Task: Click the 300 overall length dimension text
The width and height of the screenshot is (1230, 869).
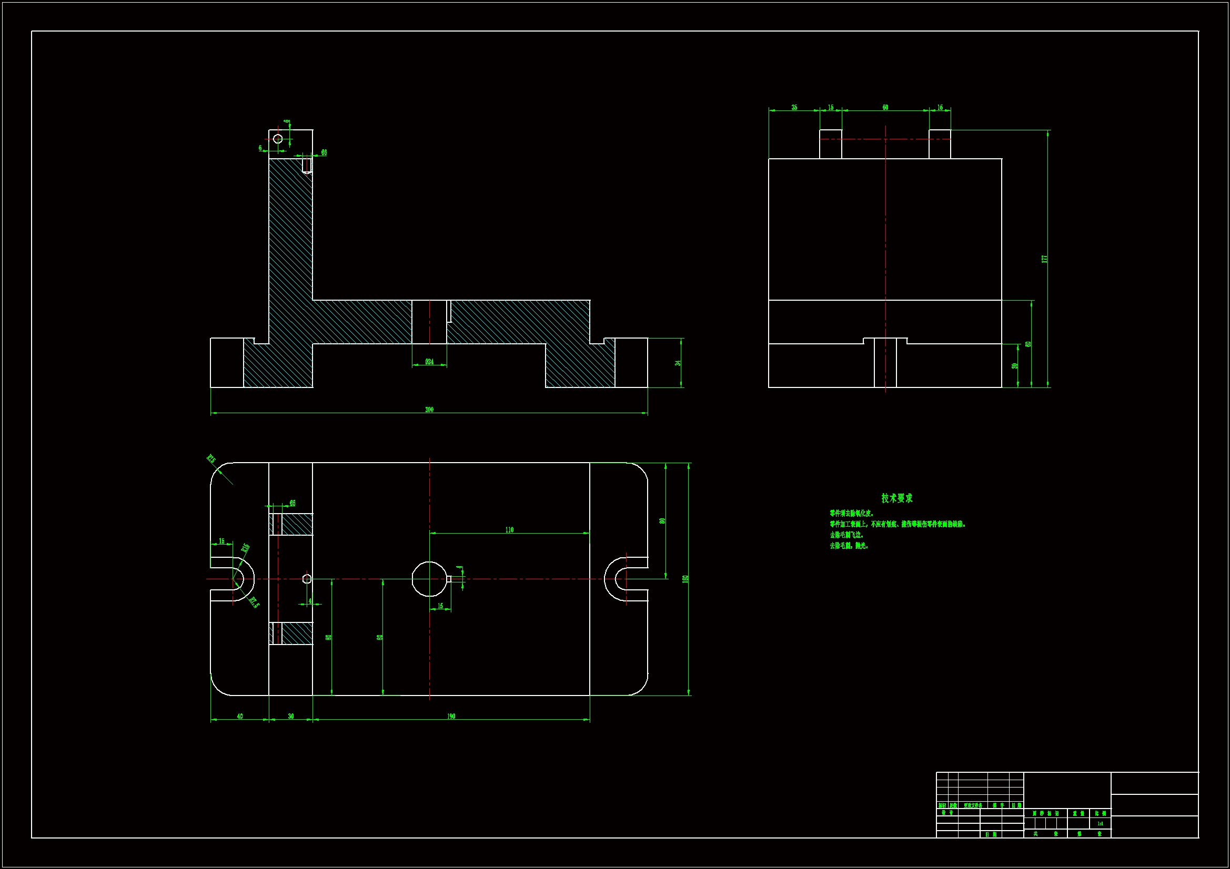Action: (429, 410)
